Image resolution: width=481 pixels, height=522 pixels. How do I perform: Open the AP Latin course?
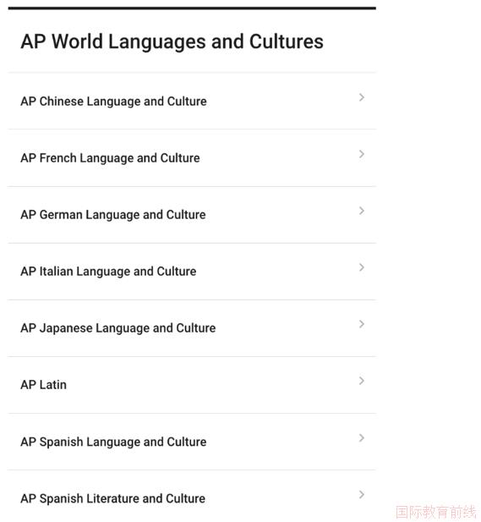click(44, 385)
